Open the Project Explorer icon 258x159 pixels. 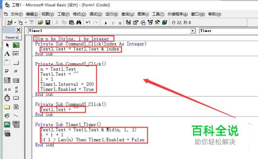[128, 22]
